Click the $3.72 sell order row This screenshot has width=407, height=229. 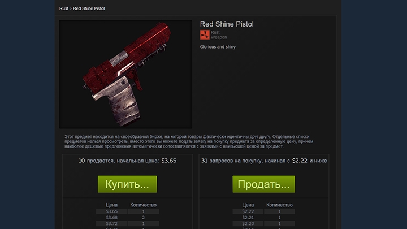[127, 223]
